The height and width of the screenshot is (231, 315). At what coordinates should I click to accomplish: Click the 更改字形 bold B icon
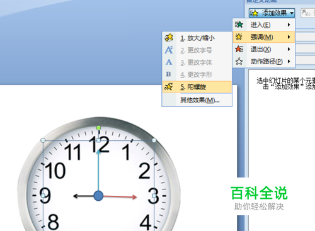(168, 74)
